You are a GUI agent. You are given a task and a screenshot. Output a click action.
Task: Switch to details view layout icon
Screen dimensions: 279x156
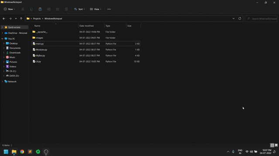coord(272,145)
